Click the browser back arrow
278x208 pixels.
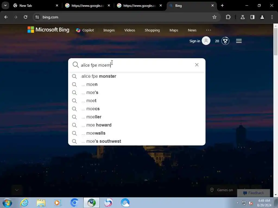[x=6, y=17]
